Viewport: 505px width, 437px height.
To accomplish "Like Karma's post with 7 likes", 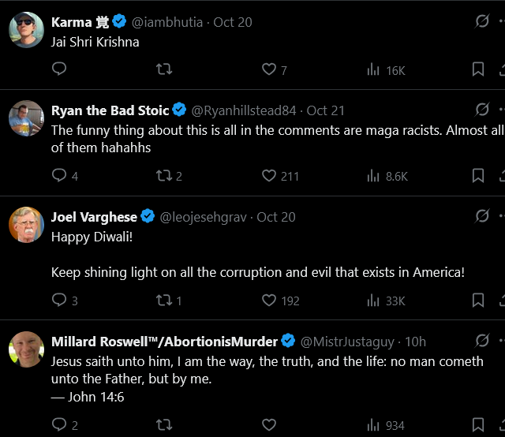I will point(269,69).
